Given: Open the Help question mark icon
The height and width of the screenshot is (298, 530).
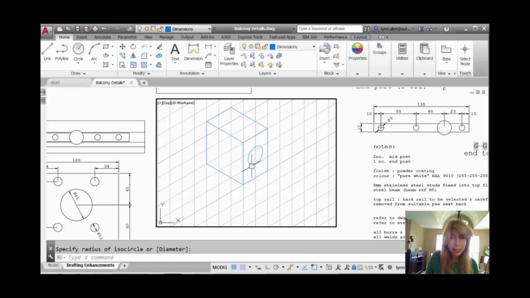Looking at the screenshot, I should coord(446,29).
